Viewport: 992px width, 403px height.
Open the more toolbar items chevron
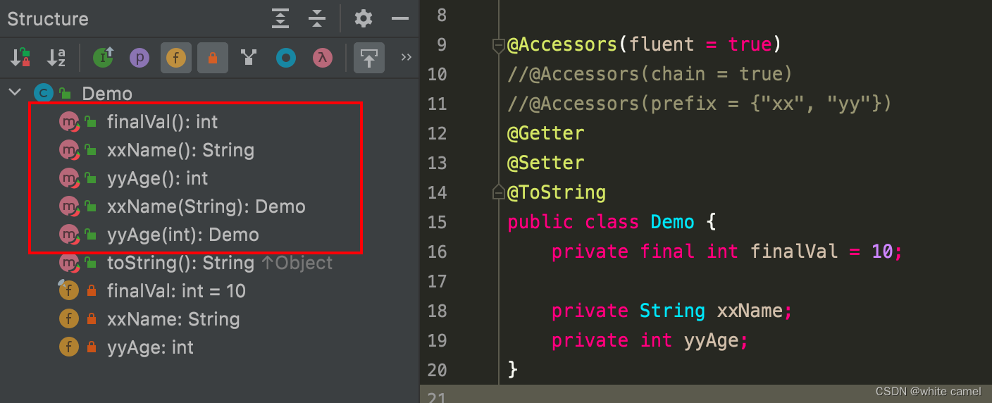(x=406, y=57)
